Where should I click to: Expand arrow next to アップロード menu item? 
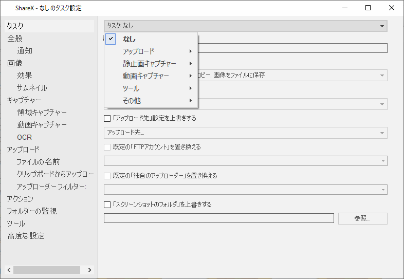tap(190, 51)
